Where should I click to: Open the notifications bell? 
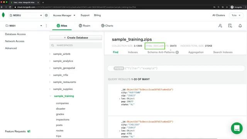coord(240,26)
